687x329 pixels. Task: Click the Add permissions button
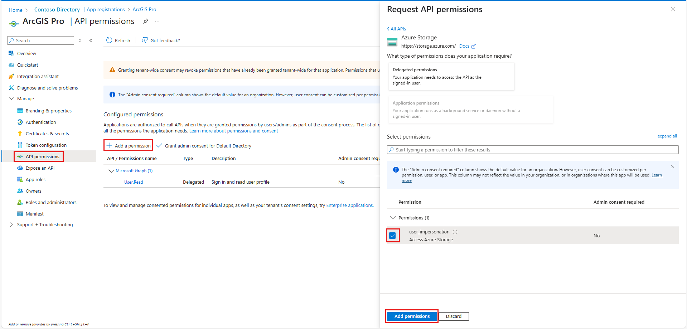412,316
